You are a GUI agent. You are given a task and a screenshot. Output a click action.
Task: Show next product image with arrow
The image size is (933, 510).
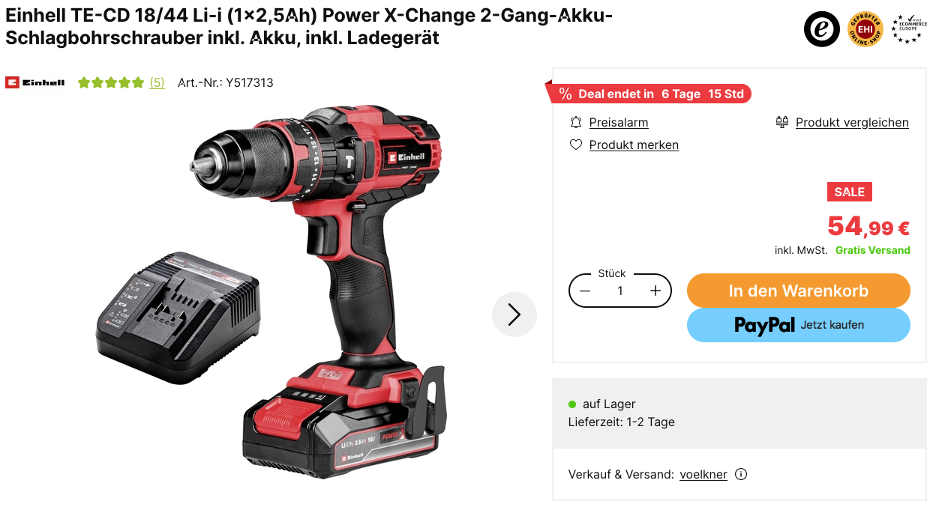pyautogui.click(x=514, y=315)
